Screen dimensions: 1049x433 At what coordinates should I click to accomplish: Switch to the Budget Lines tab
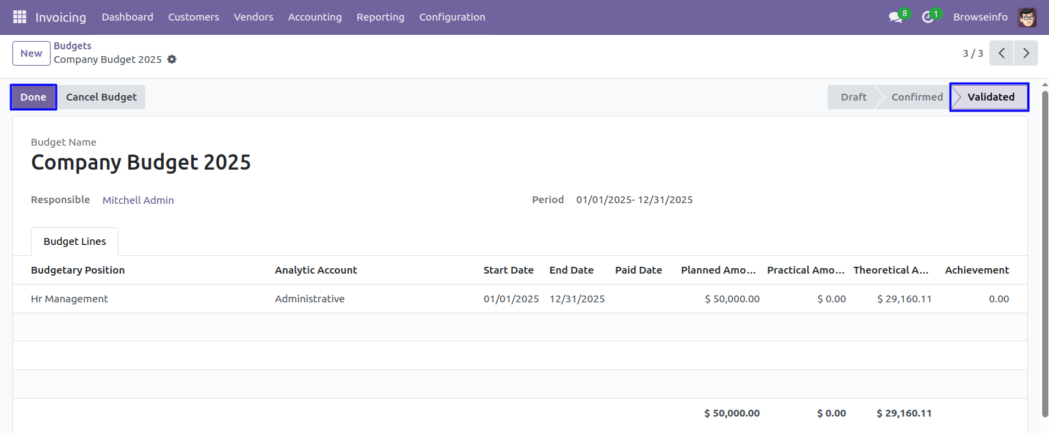point(75,241)
